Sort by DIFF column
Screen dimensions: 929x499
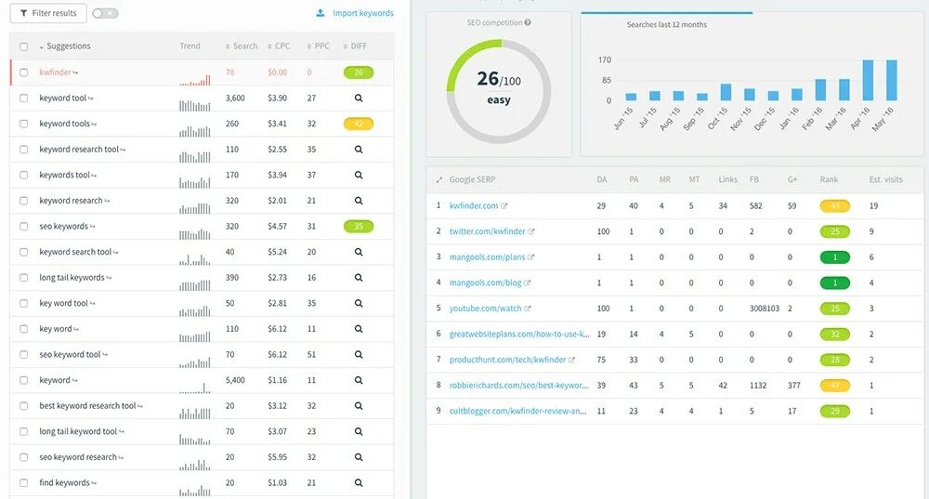355,46
